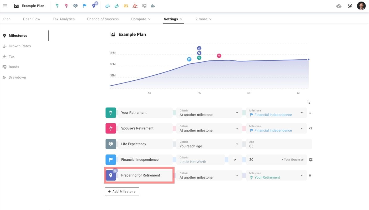The image size is (369, 210).
Task: Click the cloud sync status icon
Action: click(339, 6)
